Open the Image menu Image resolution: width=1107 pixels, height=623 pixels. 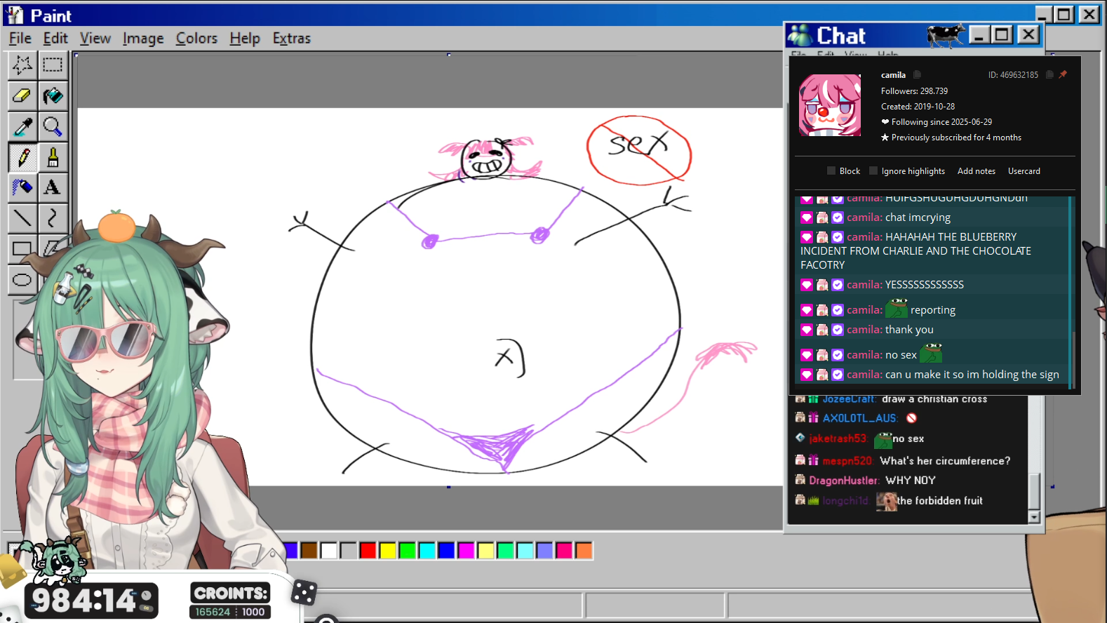coord(143,39)
